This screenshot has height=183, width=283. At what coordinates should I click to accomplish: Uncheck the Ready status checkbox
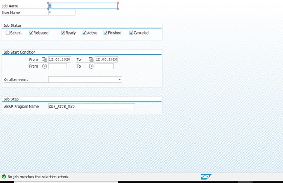tap(63, 33)
